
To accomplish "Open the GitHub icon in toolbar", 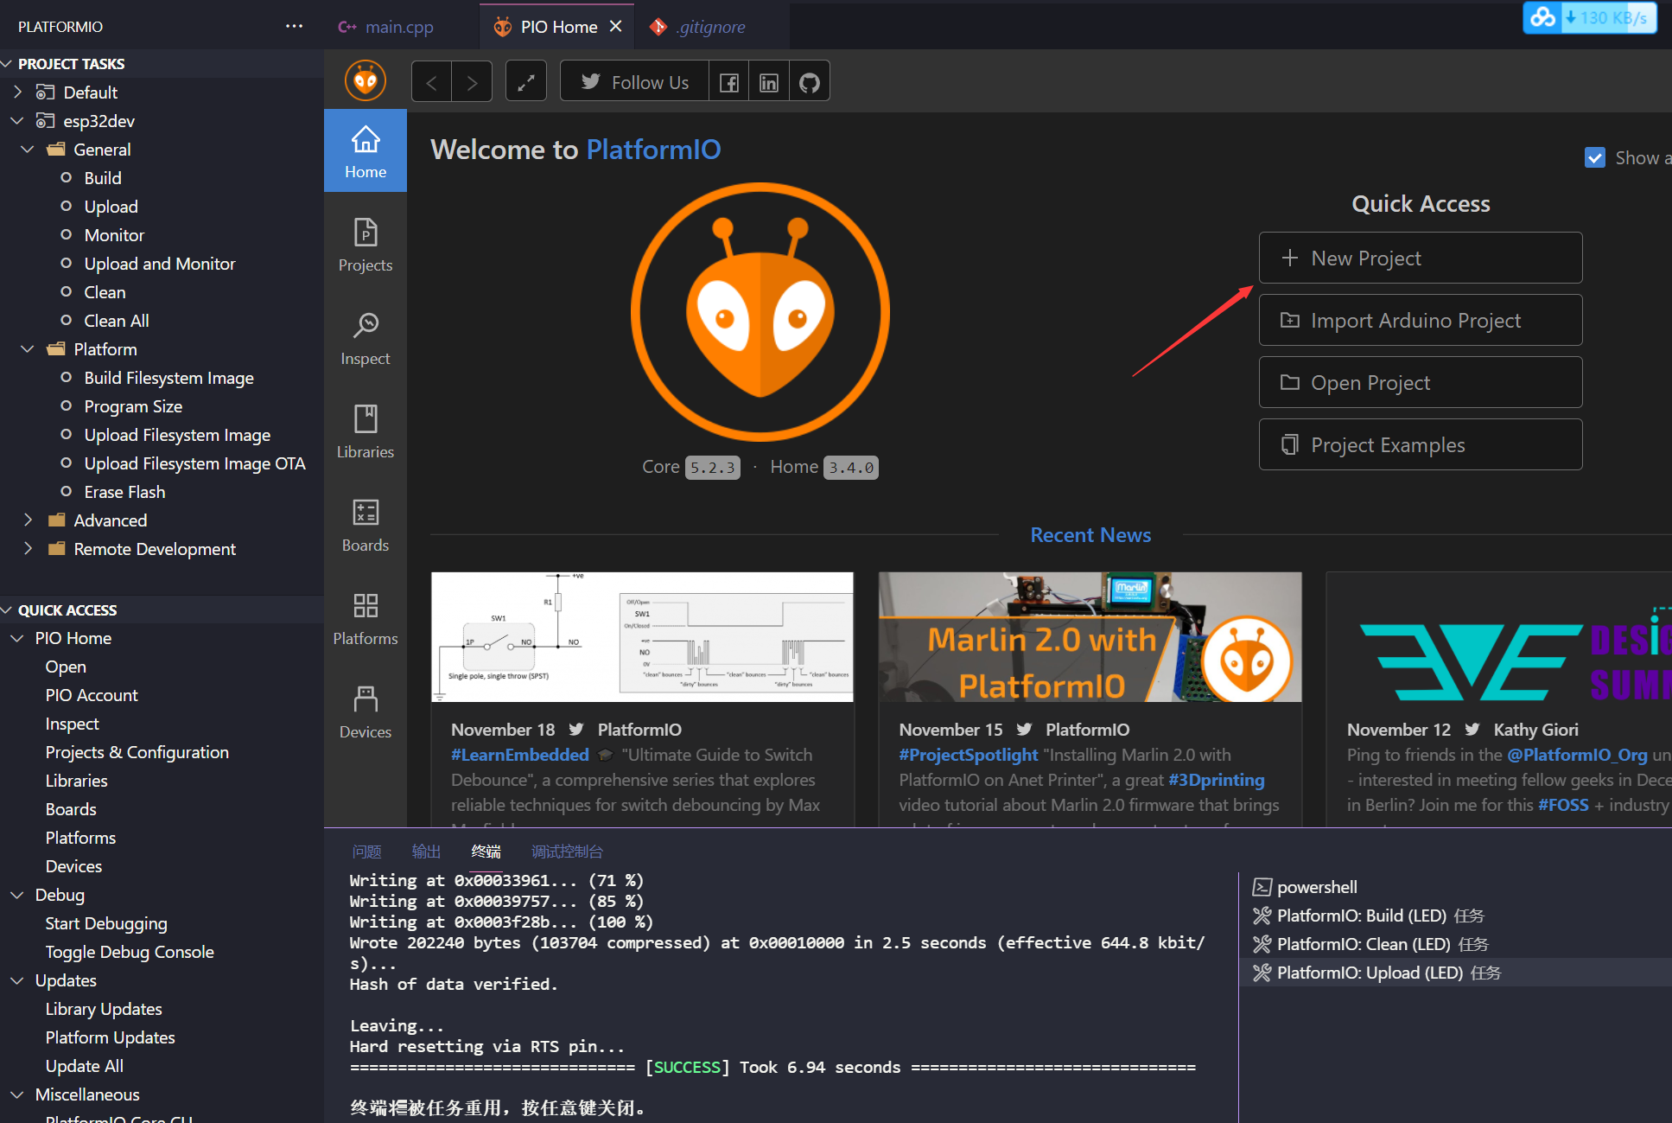I will click(x=809, y=82).
